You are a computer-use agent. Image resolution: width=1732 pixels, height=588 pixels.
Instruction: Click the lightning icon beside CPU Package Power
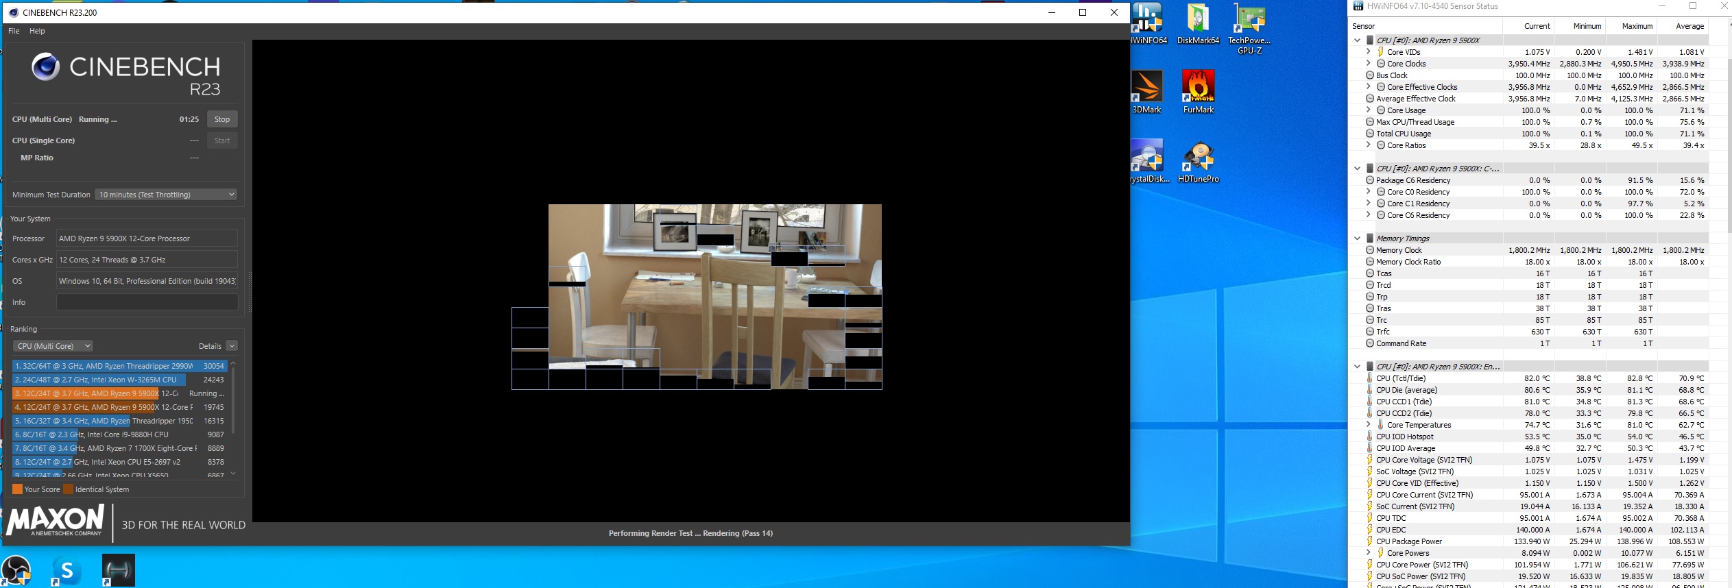(1369, 541)
